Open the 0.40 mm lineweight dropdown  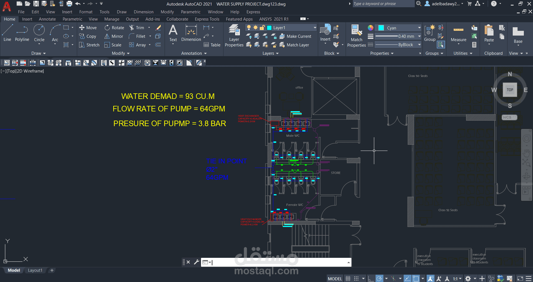419,36
